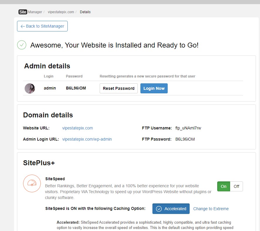
Task: Click the admin password B6L96iOM text
Action: [76, 88]
